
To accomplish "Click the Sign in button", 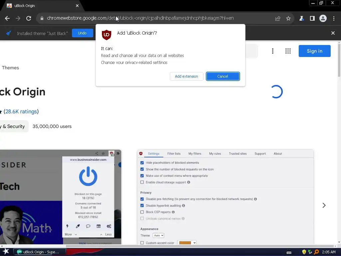I will [x=314, y=51].
